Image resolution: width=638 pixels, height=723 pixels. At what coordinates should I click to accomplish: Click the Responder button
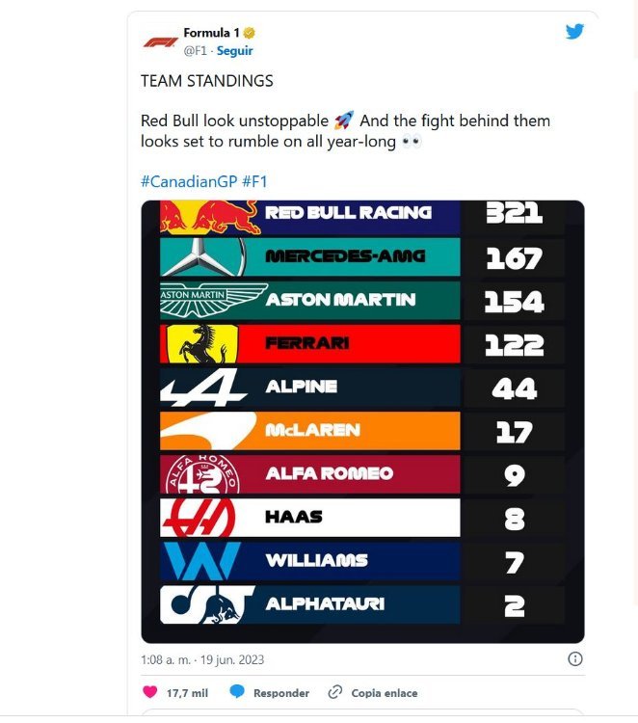[x=281, y=692]
